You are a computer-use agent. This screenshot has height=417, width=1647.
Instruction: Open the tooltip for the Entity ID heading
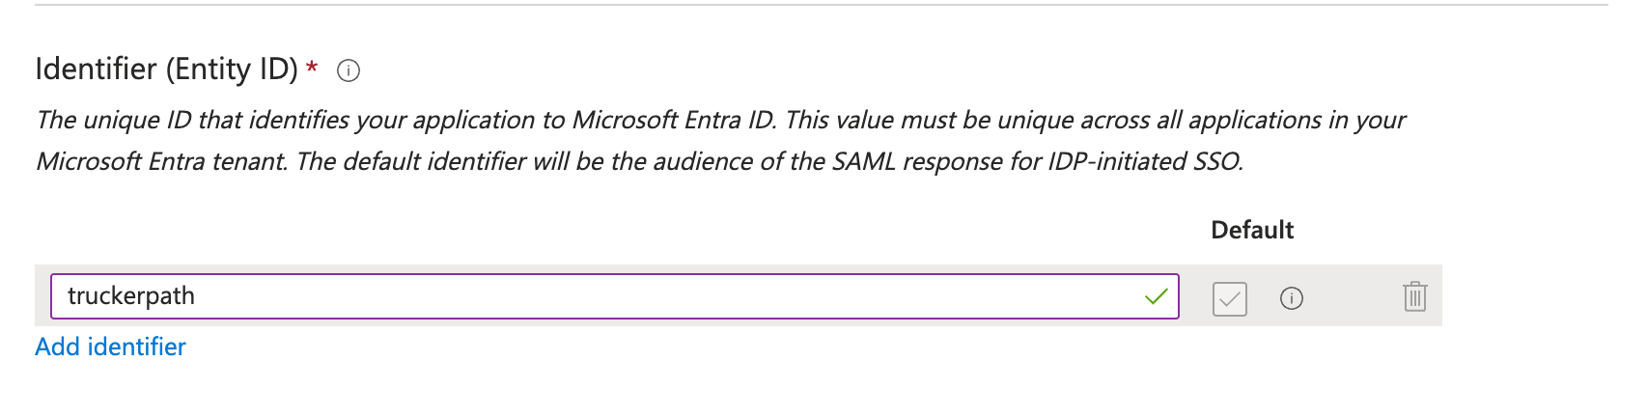tap(349, 70)
